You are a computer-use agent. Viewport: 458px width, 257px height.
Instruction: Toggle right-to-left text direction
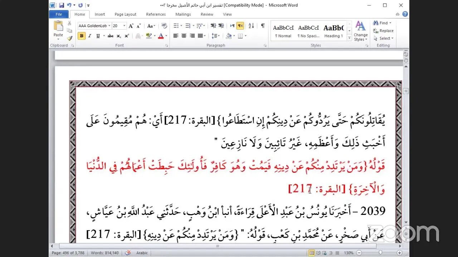tap(240, 26)
